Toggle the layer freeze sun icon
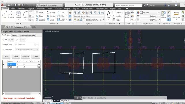The image size is (185, 104). [78, 20]
